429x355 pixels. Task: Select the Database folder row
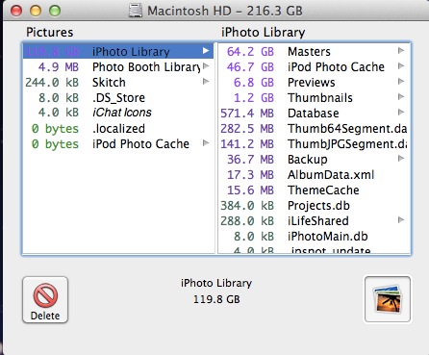[314, 113]
